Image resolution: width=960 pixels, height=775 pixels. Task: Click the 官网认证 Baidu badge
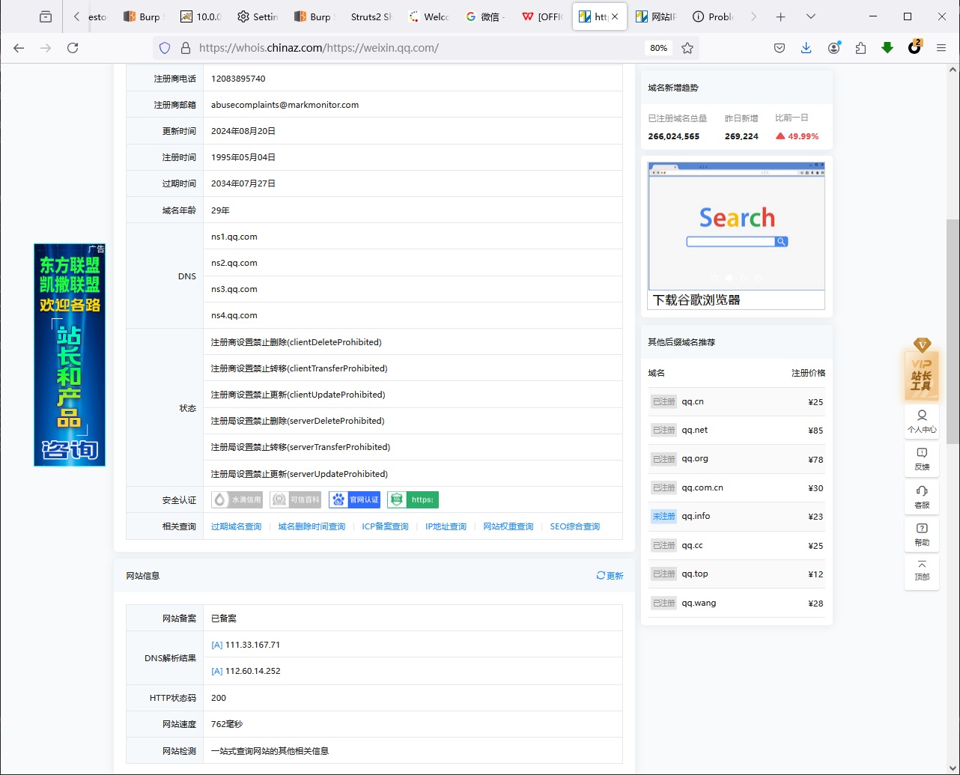click(354, 499)
